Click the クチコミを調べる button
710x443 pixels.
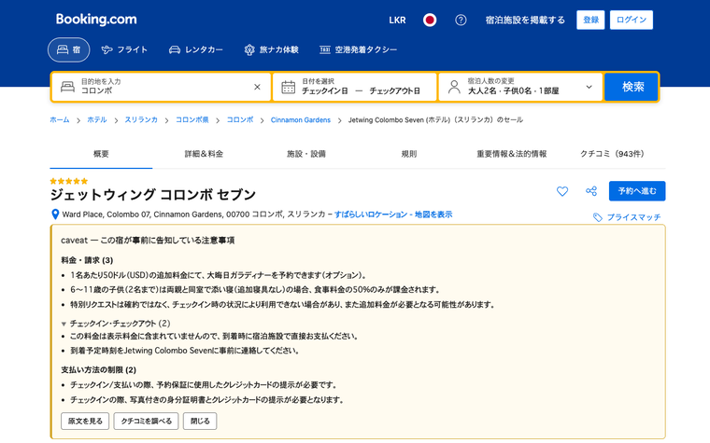coord(146,421)
